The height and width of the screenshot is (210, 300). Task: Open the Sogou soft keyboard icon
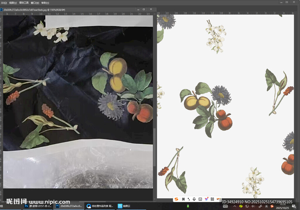click(200, 199)
